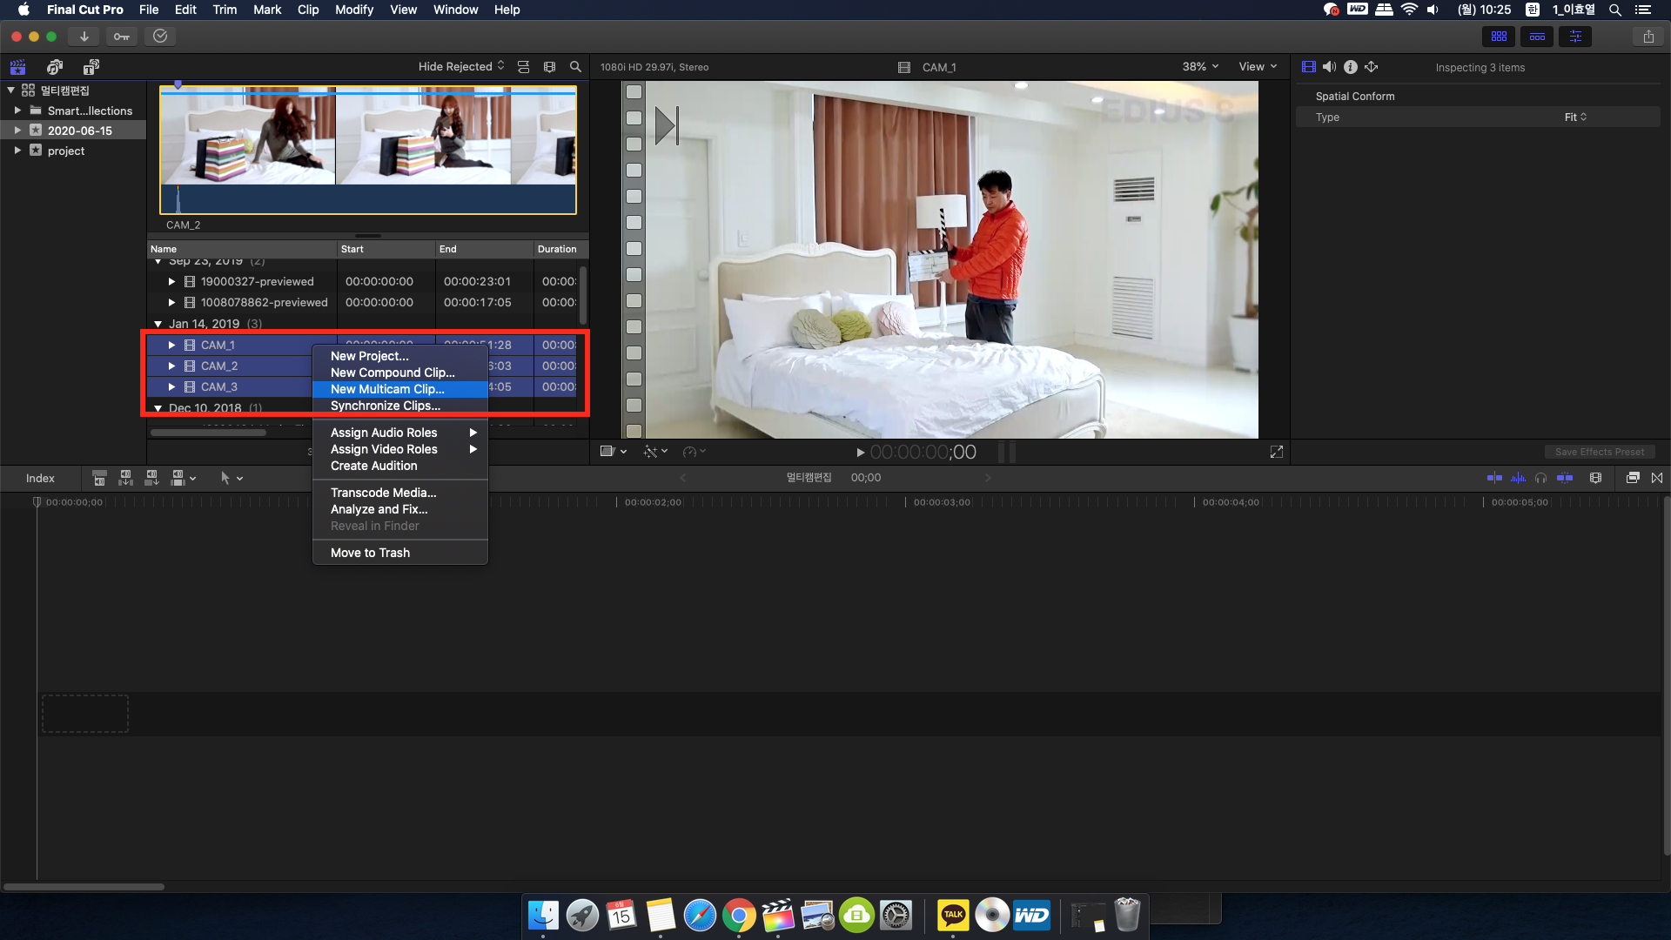Click the Share export icon

coord(1648,37)
